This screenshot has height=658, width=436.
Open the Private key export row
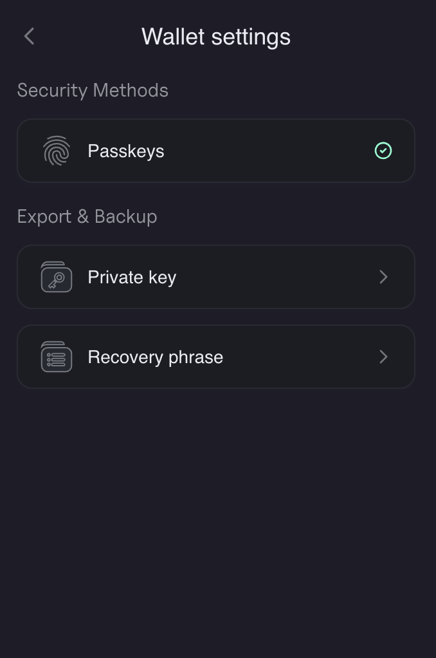[x=216, y=277]
